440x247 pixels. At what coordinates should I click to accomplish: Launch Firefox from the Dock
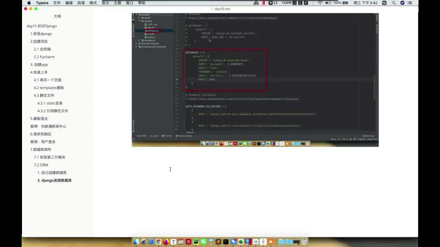(x=166, y=242)
